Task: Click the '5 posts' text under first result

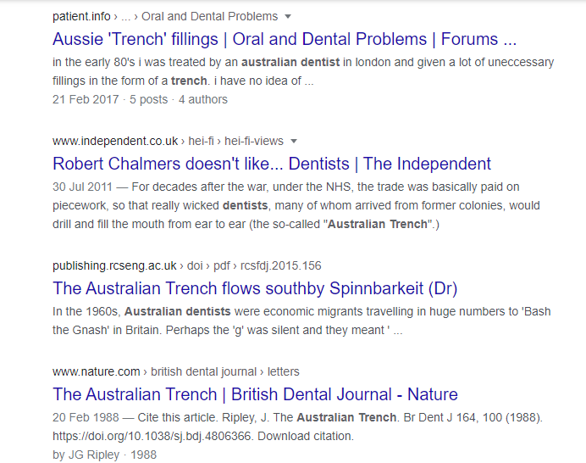Action: coord(149,99)
